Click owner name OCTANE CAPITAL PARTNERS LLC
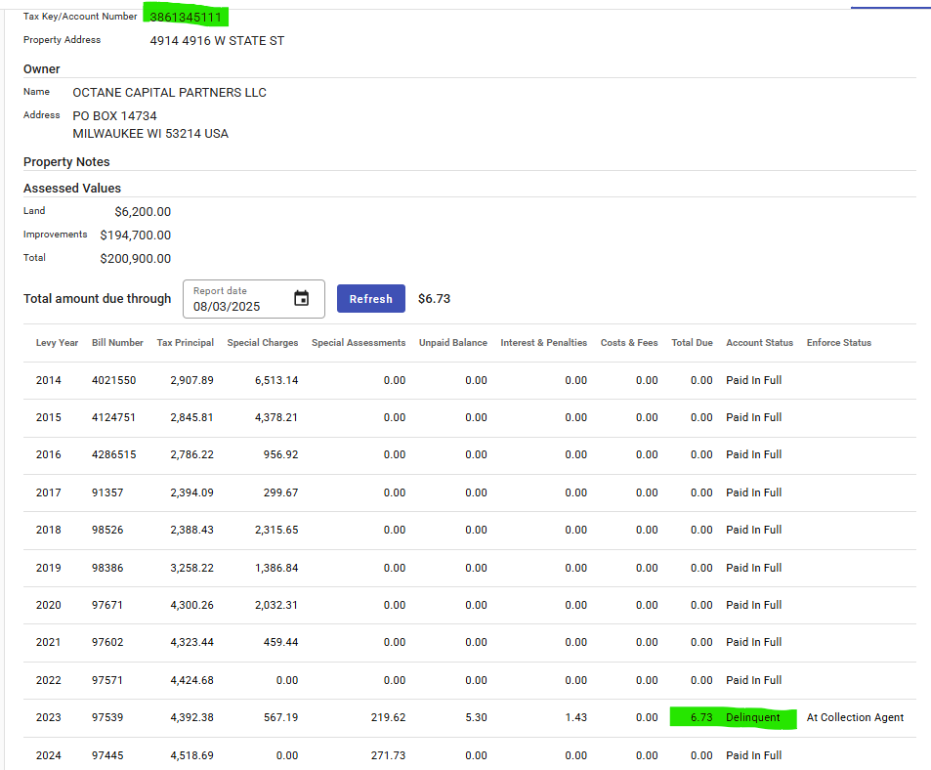The height and width of the screenshot is (770, 931). 169,93
